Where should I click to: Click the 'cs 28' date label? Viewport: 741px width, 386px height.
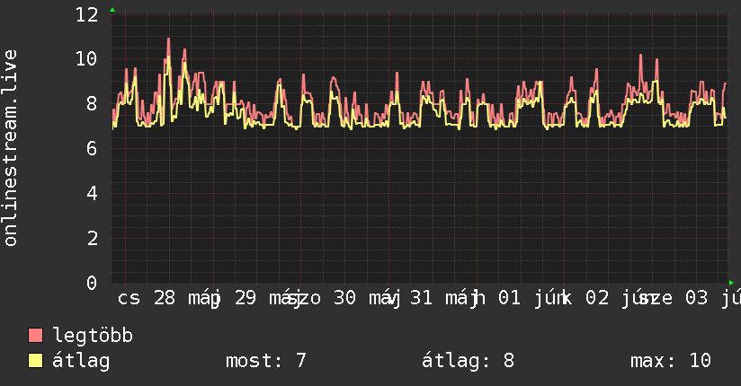[x=147, y=298]
